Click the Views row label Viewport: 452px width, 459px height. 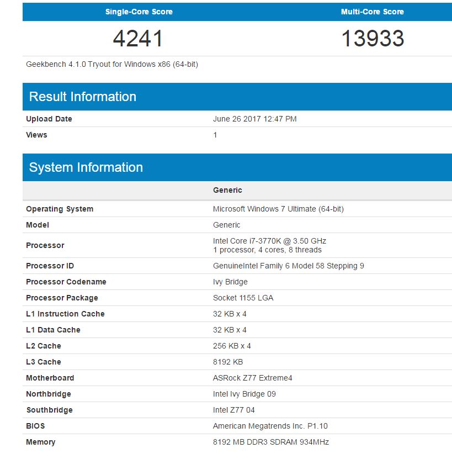point(36,135)
